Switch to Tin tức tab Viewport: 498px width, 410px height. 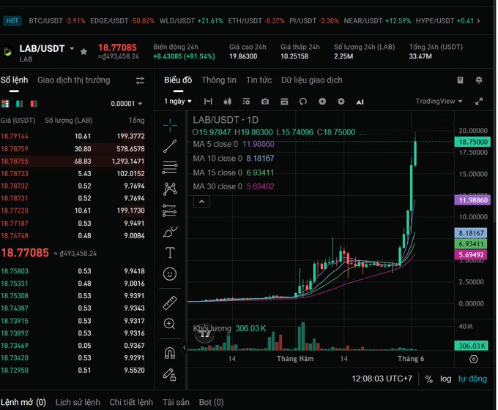(x=259, y=80)
